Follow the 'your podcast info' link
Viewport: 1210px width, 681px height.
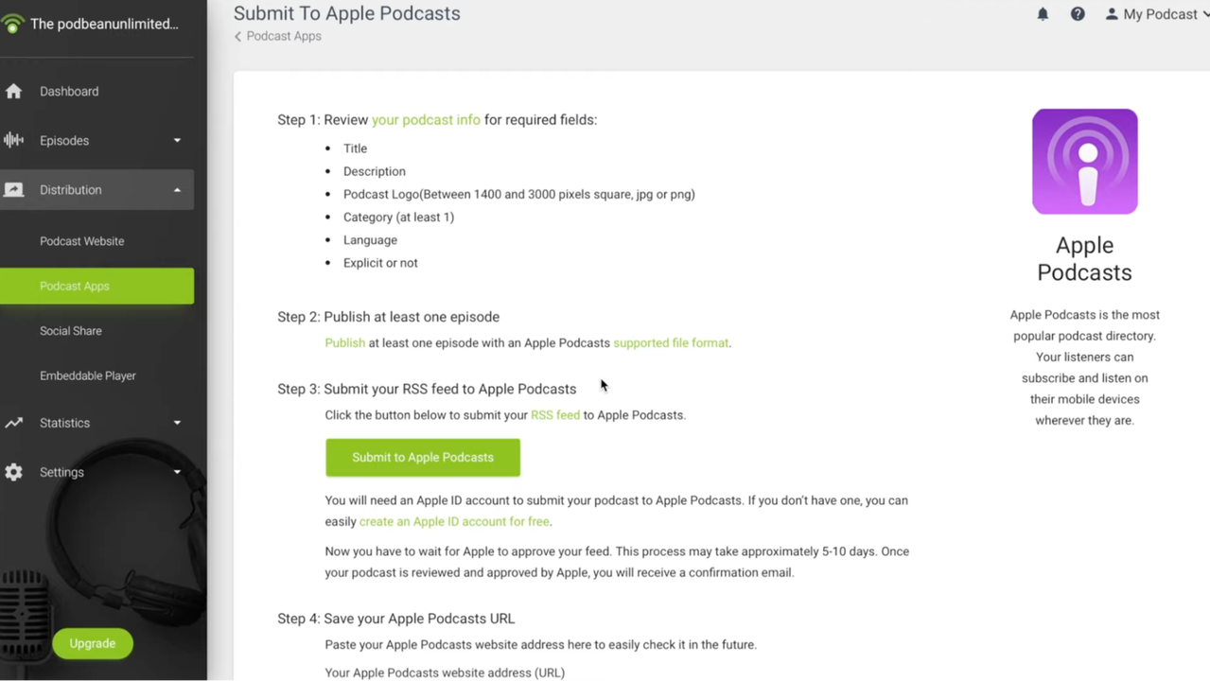point(426,120)
